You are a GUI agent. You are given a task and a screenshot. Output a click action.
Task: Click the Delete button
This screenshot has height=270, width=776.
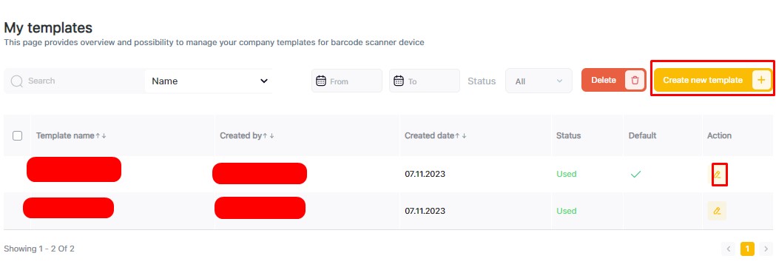click(x=614, y=80)
